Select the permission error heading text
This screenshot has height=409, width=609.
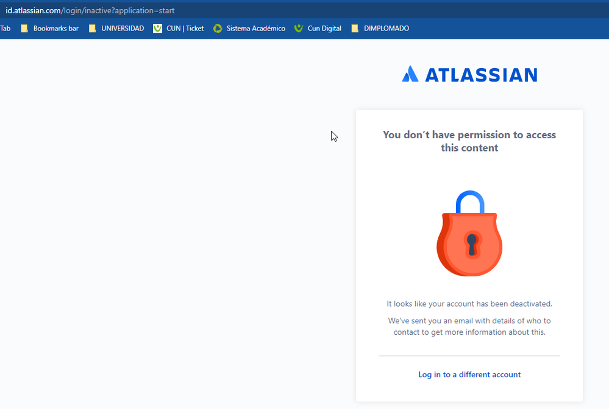tap(469, 141)
